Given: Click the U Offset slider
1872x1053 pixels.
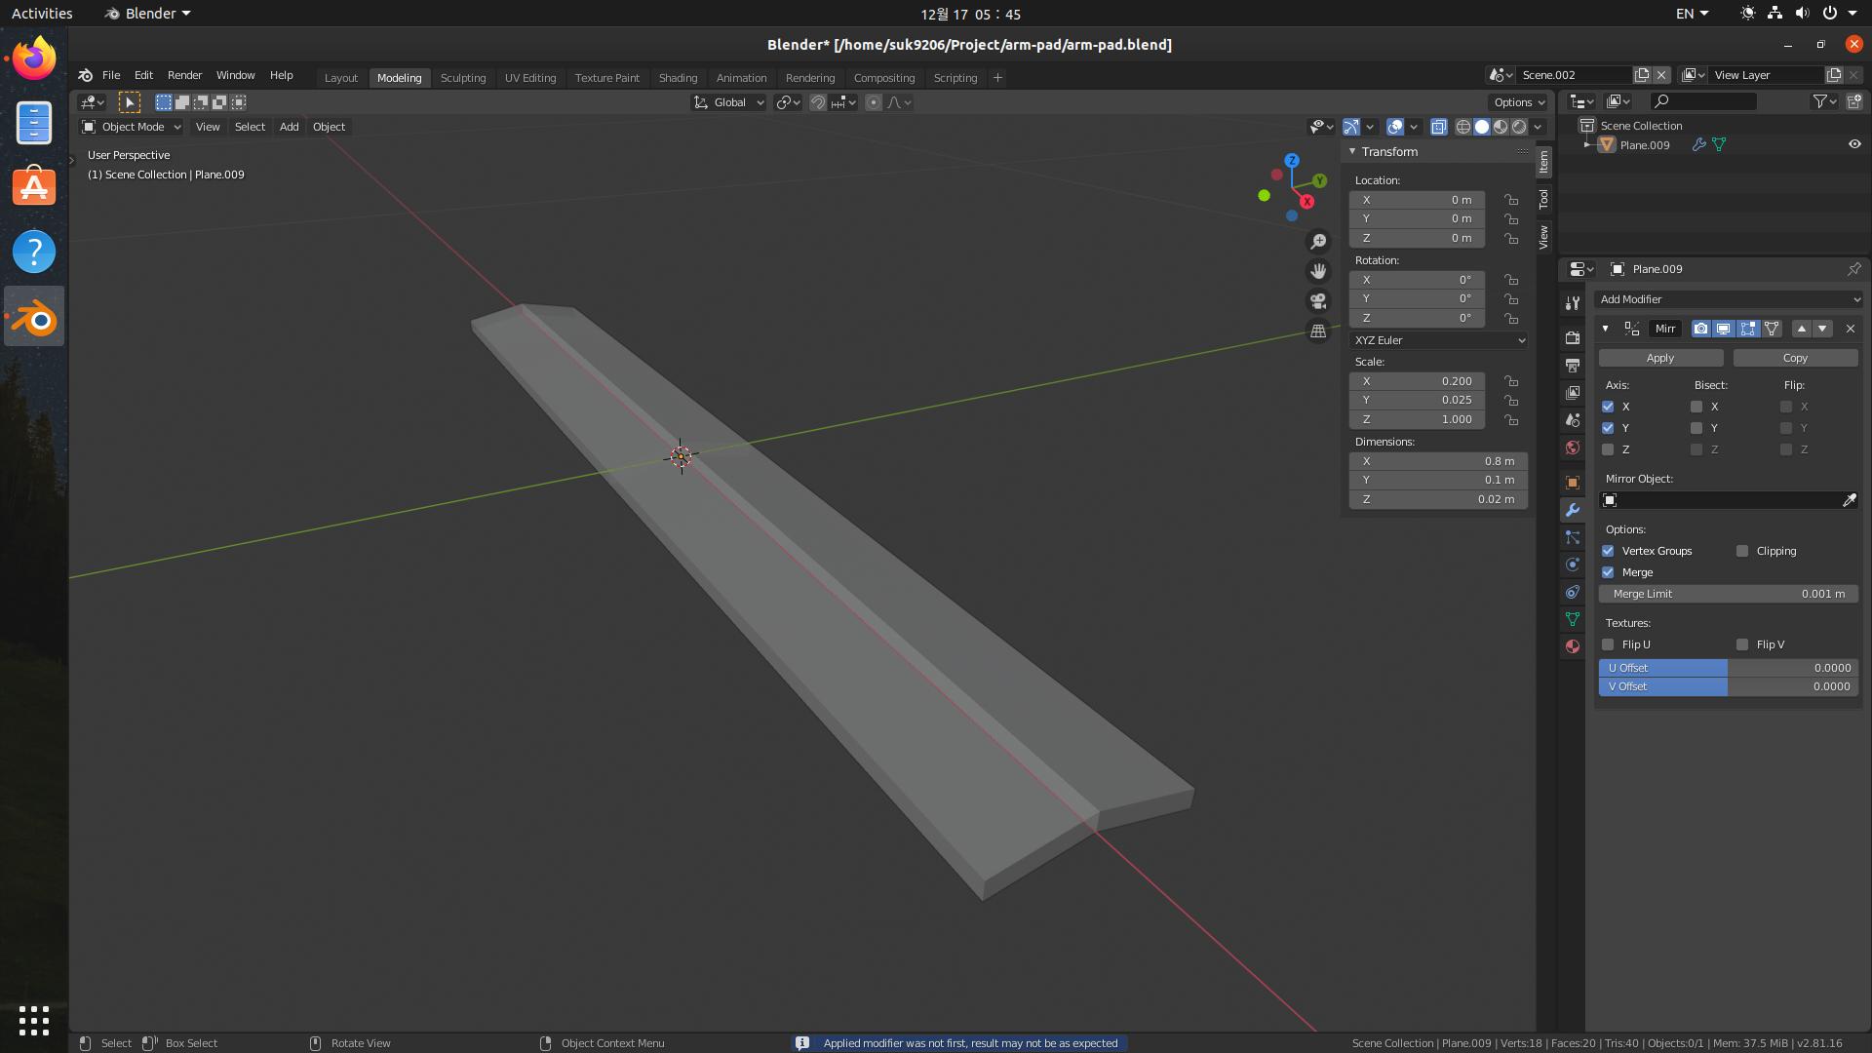Looking at the screenshot, I should point(1729,668).
